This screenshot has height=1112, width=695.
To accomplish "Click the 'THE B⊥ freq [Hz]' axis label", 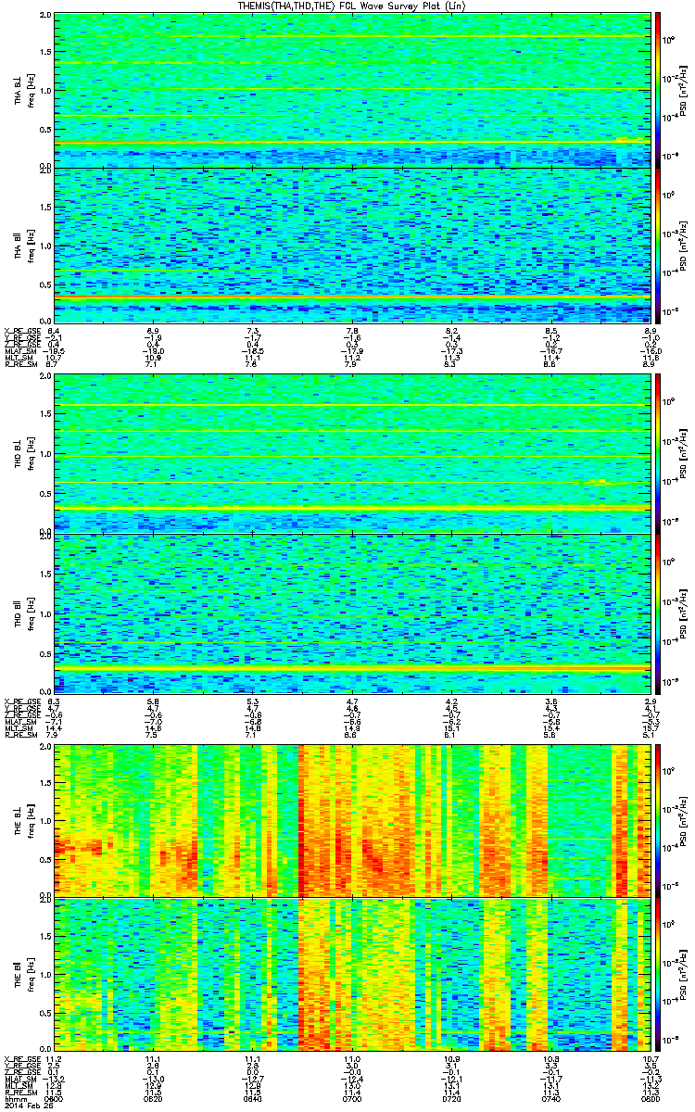I will pyautogui.click(x=24, y=819).
